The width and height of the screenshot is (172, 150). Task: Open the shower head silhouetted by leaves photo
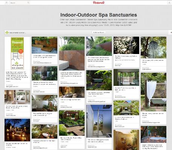[126, 45]
